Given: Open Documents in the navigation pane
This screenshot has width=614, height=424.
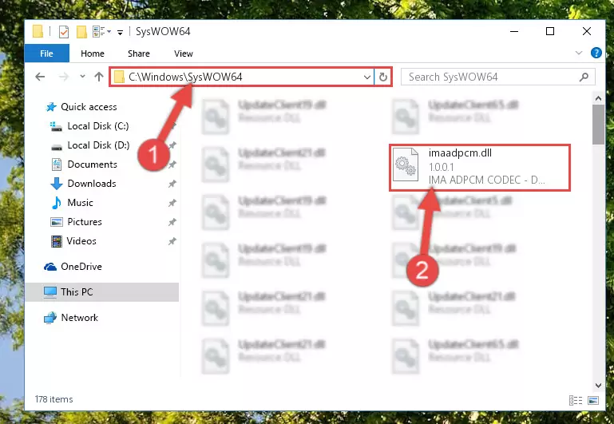Looking at the screenshot, I should 92,164.
